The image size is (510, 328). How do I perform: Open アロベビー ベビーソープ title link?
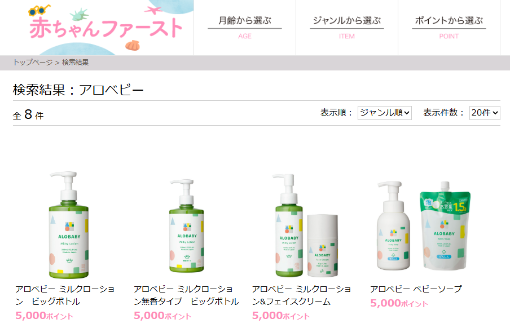pyautogui.click(x=416, y=289)
